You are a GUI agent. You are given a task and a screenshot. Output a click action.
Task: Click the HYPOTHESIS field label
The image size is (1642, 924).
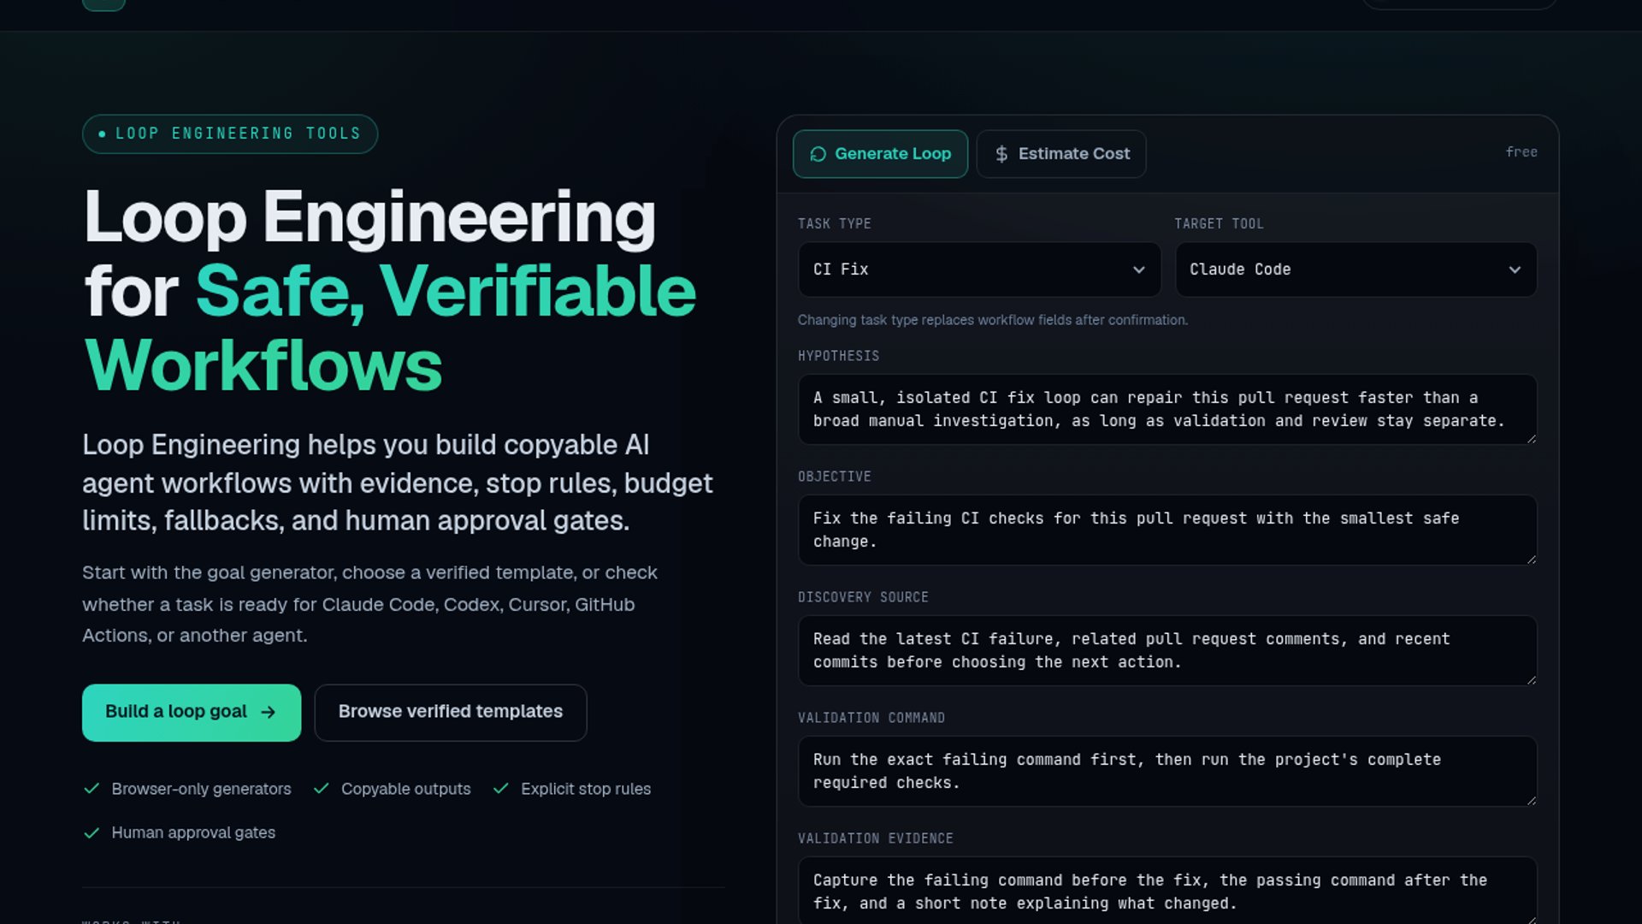coord(838,356)
